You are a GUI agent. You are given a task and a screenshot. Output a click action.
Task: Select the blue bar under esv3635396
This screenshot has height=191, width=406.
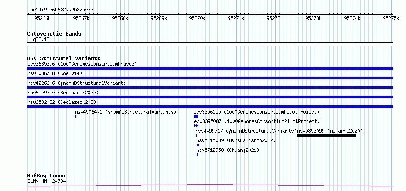(210, 68)
